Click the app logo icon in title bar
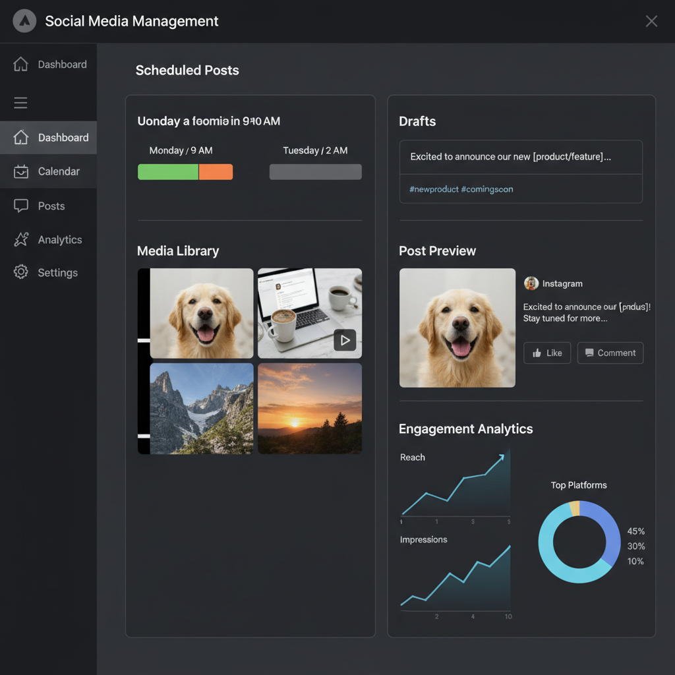675x675 pixels. click(x=24, y=21)
